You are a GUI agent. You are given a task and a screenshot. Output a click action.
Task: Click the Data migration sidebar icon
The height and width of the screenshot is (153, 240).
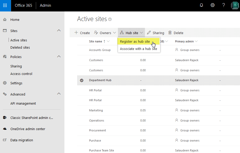pos(4,140)
